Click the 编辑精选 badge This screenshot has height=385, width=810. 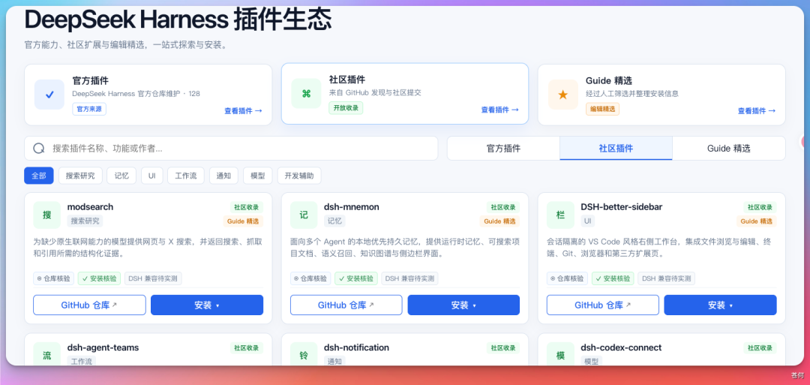(602, 109)
